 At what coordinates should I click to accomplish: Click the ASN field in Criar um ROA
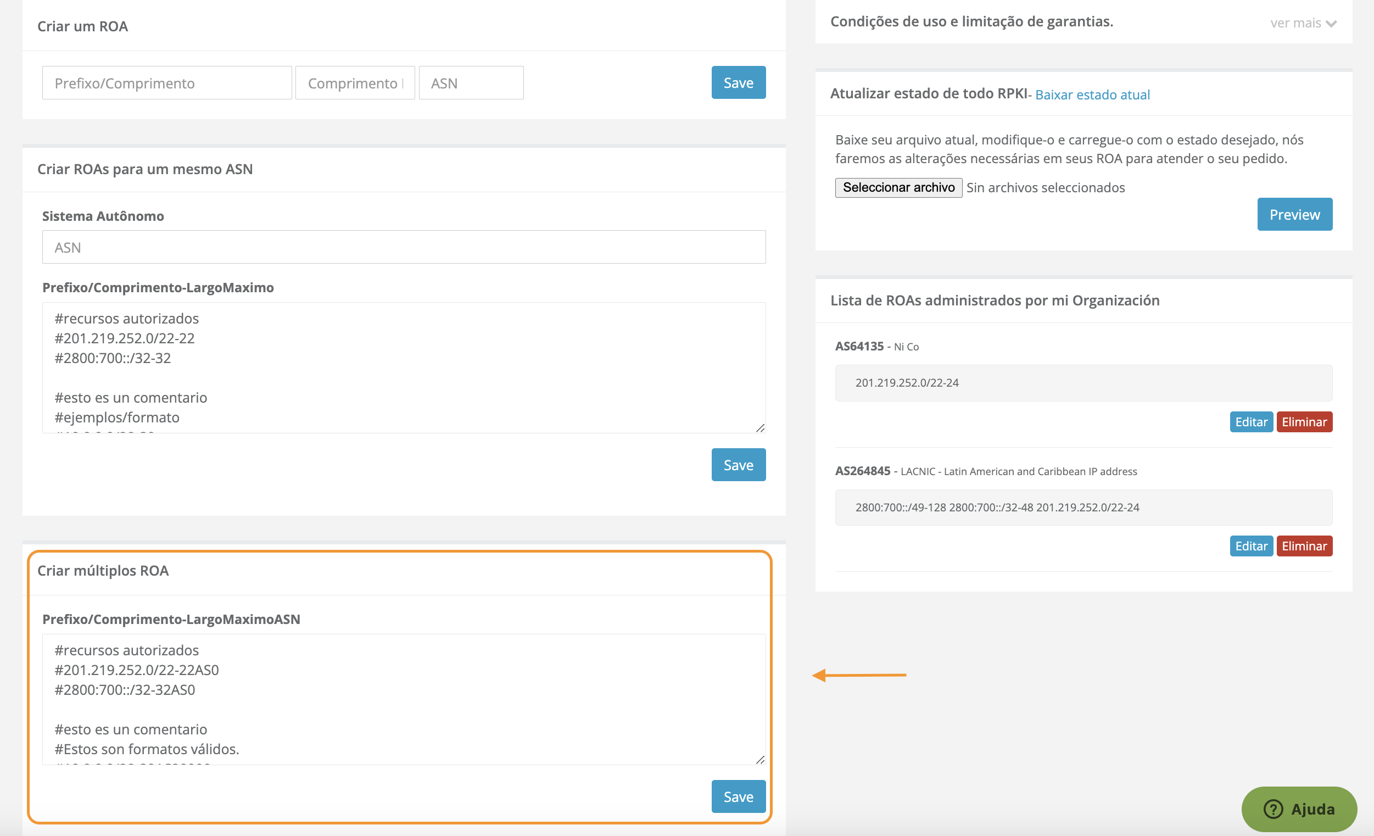click(471, 83)
